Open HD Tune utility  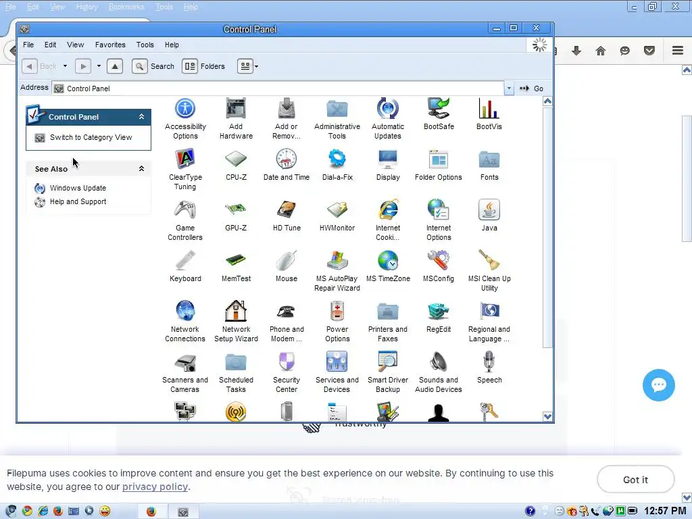click(287, 216)
